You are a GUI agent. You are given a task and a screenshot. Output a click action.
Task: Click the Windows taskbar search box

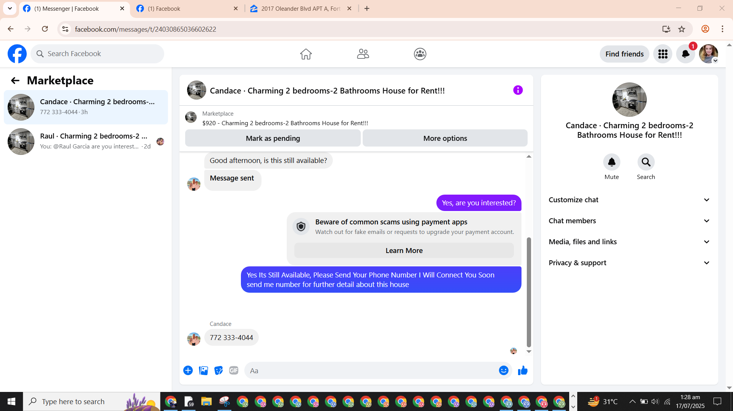coord(92,401)
